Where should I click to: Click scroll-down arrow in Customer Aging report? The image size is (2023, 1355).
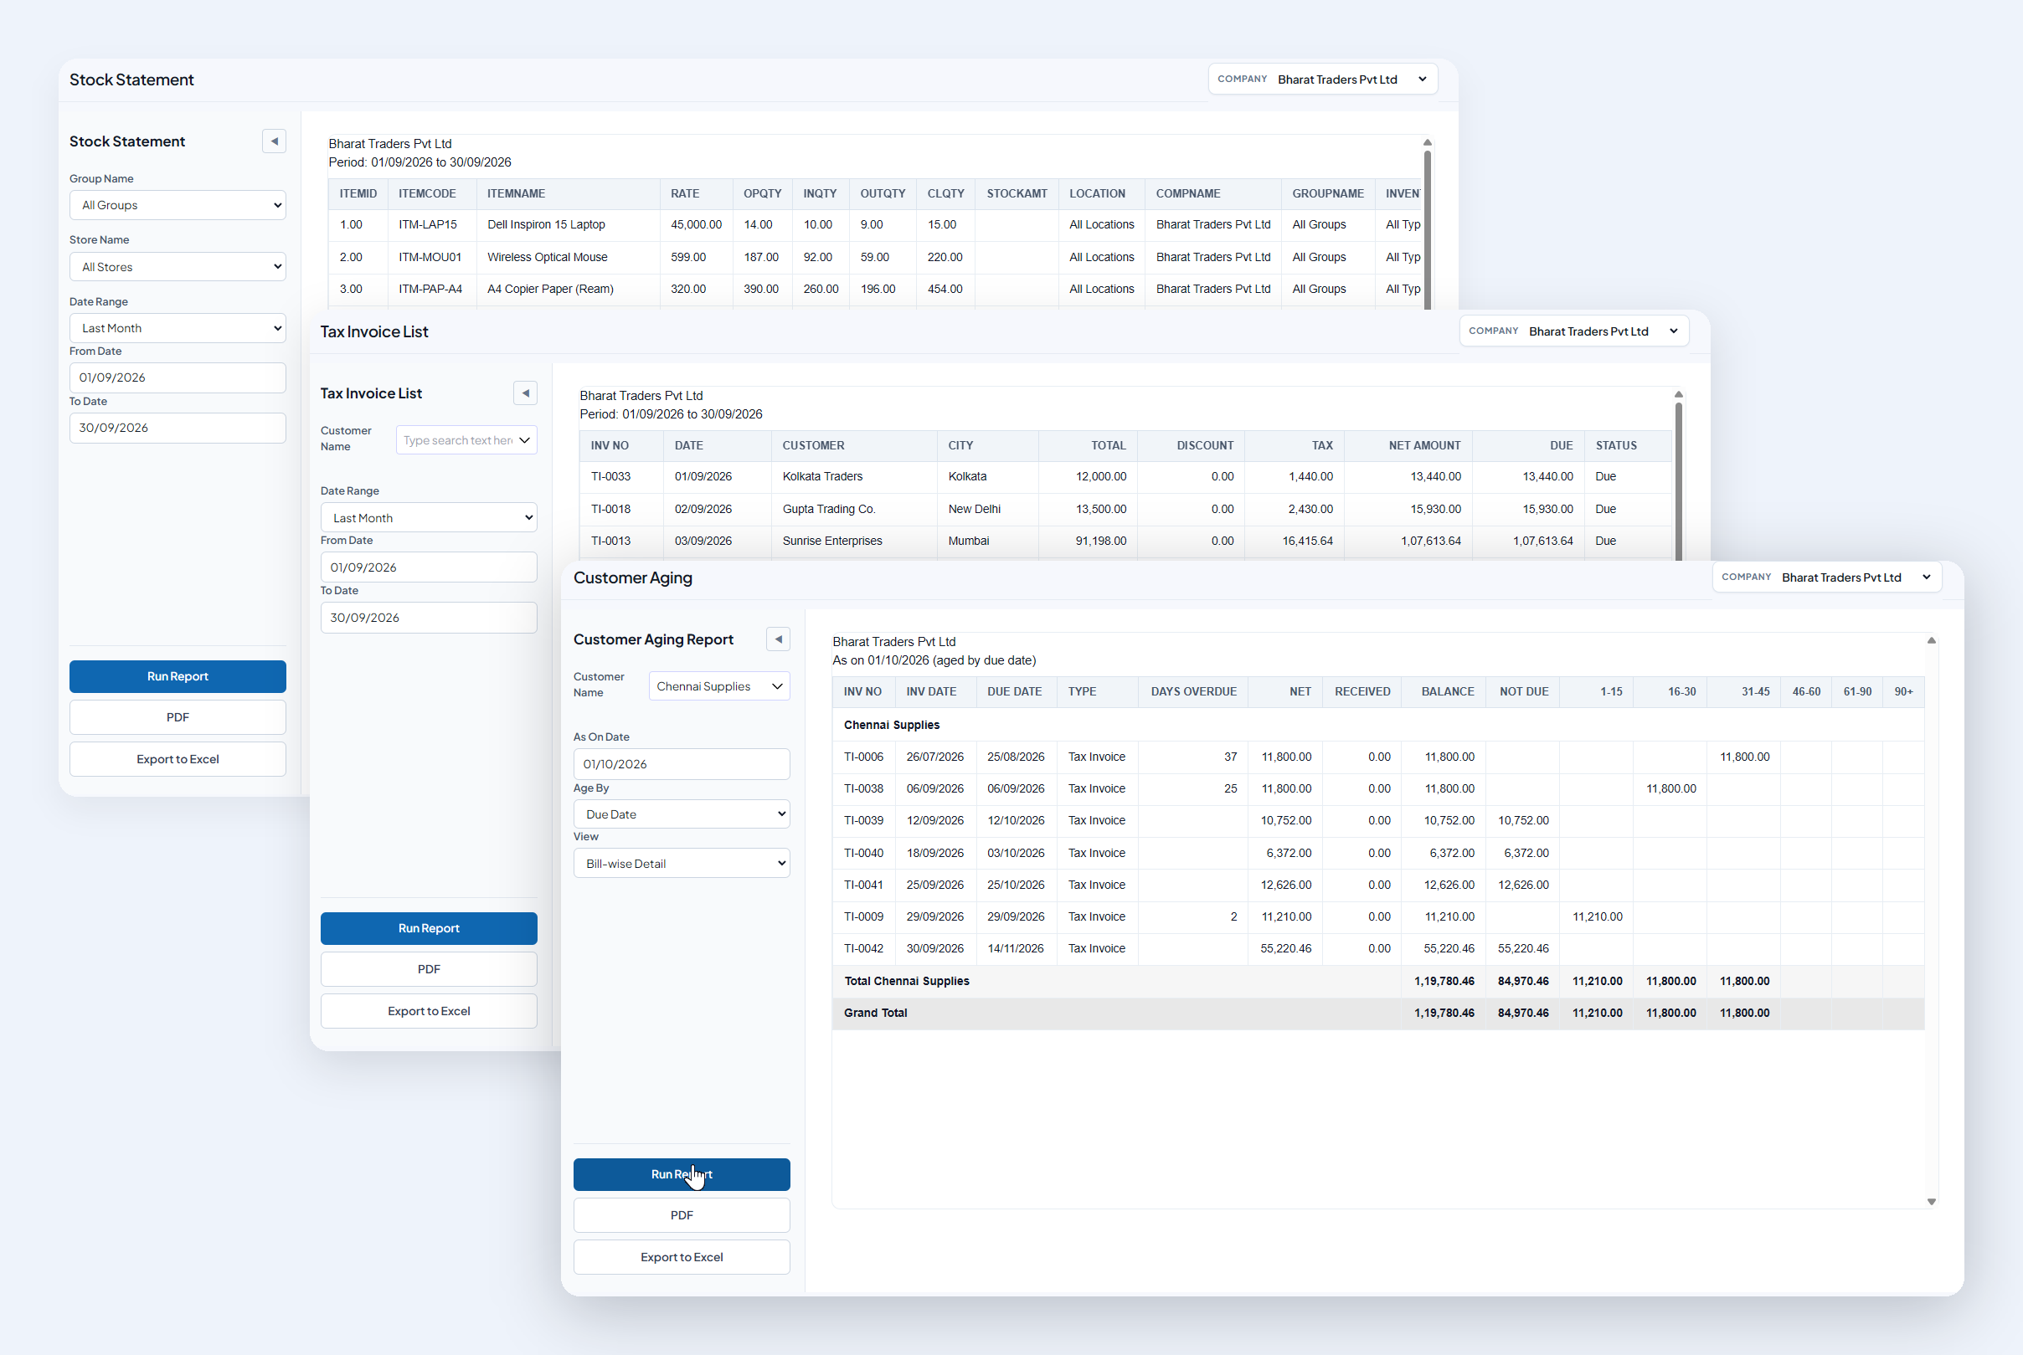pyautogui.click(x=1932, y=1202)
